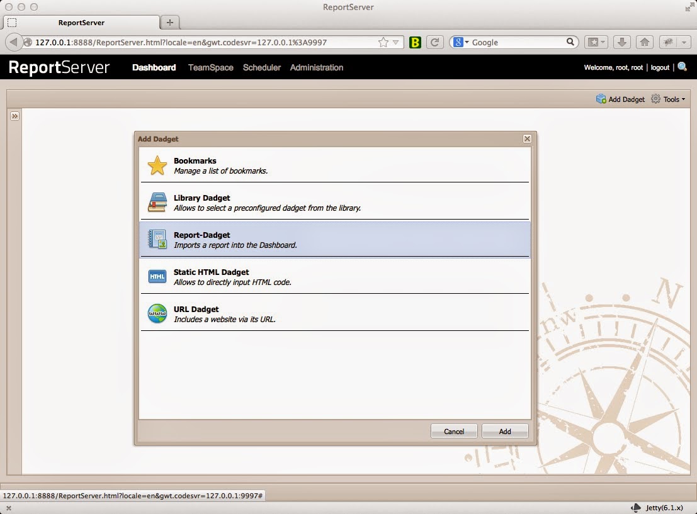
Task: Click the browser downloads arrow icon
Action: [622, 42]
